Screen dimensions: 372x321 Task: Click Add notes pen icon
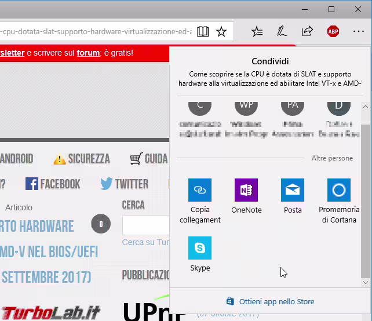click(282, 31)
